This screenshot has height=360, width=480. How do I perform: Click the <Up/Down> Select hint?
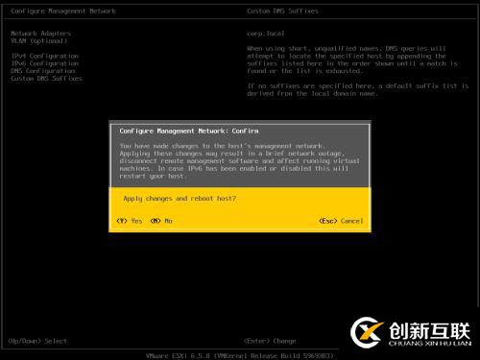(37, 341)
